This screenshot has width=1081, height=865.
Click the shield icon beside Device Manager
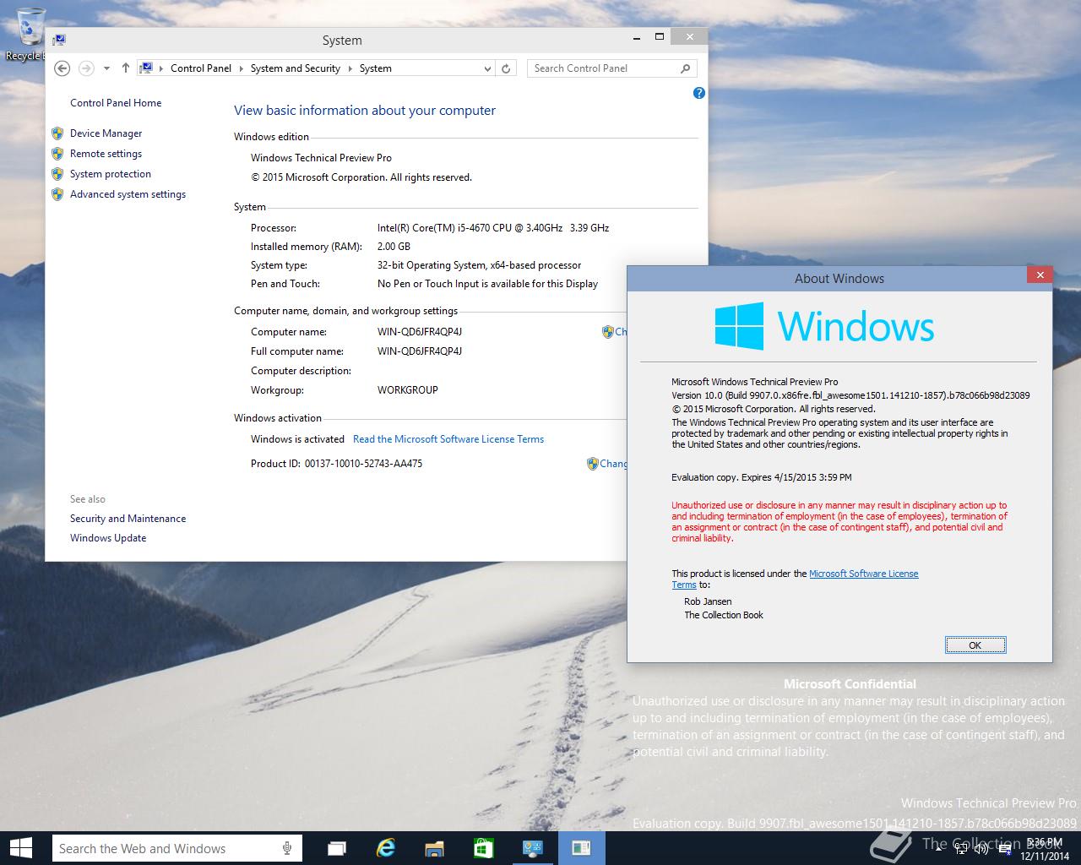[57, 133]
